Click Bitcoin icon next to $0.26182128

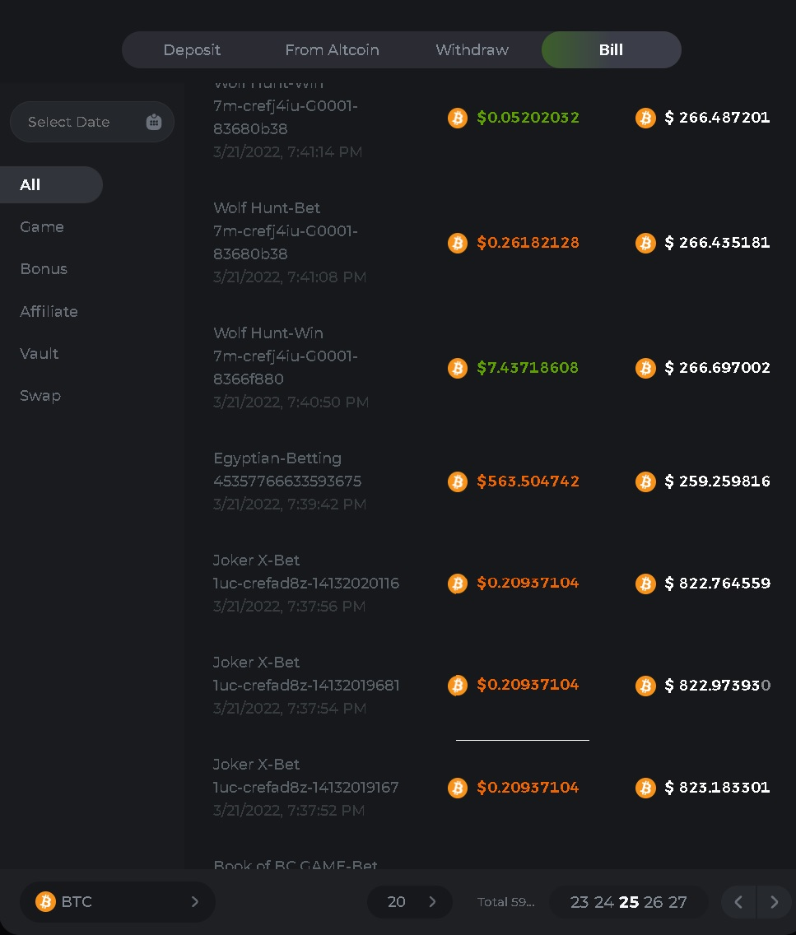(x=458, y=243)
